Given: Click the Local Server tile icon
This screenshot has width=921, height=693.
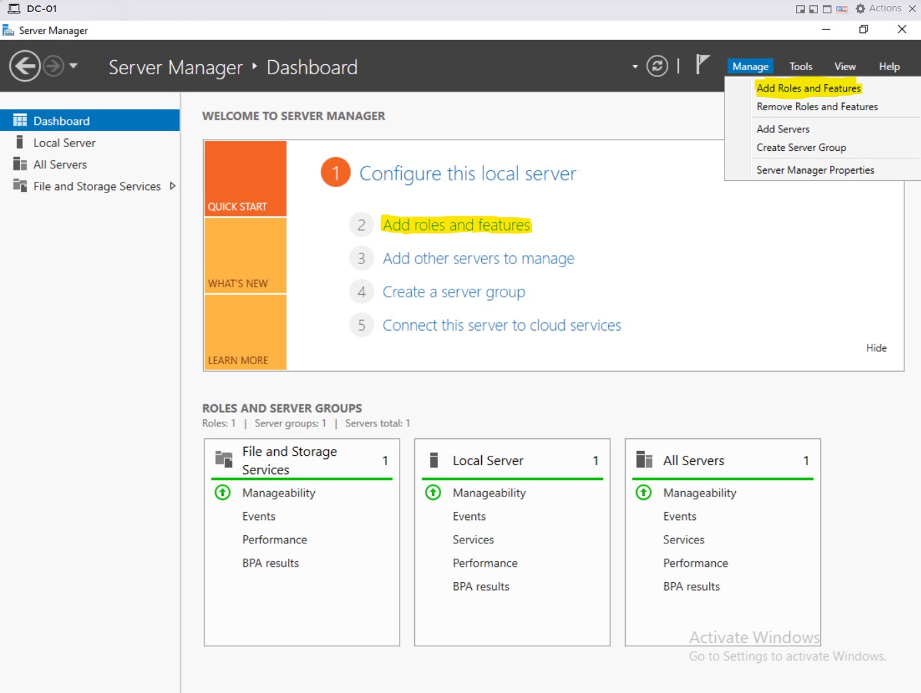Looking at the screenshot, I should (x=434, y=460).
